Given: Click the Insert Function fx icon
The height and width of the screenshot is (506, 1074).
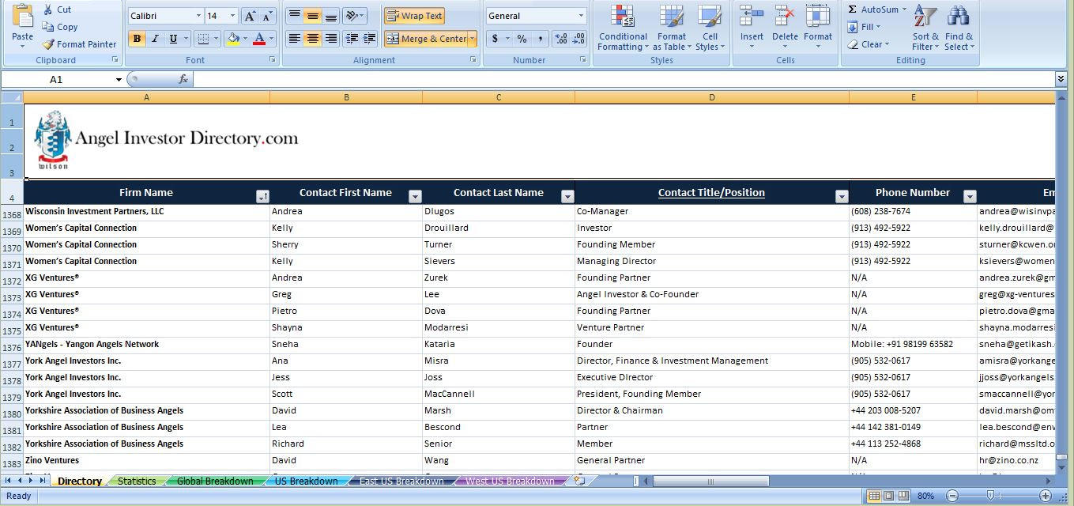Looking at the screenshot, I should [183, 79].
